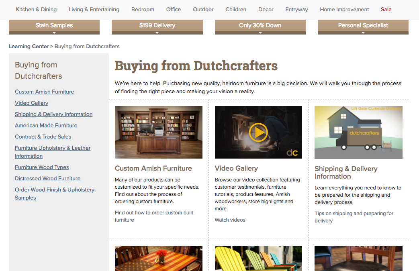Expand the $199 Delivery banner

(x=157, y=27)
